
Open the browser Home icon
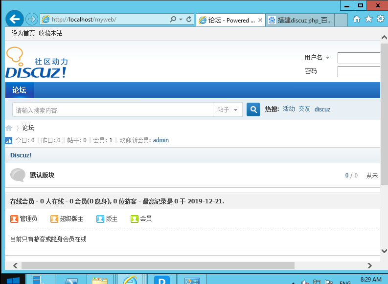pos(357,19)
